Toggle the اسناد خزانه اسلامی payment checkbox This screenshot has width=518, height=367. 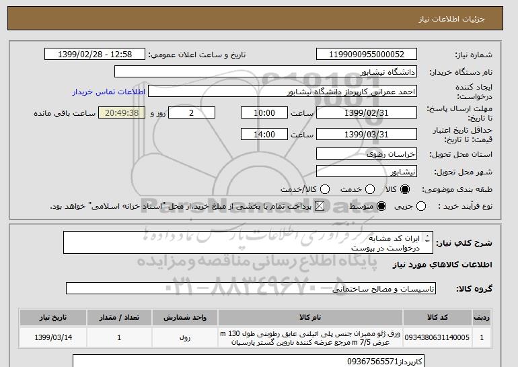tap(319, 206)
